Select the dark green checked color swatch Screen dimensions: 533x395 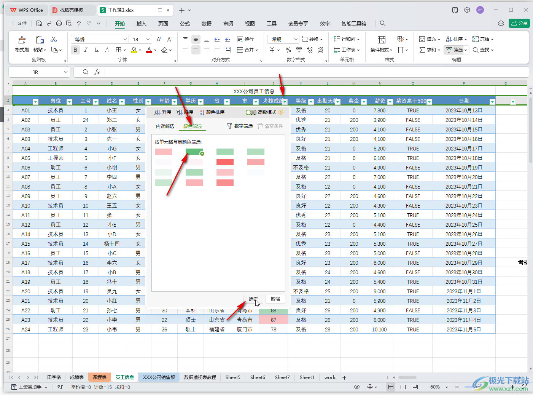click(x=194, y=152)
